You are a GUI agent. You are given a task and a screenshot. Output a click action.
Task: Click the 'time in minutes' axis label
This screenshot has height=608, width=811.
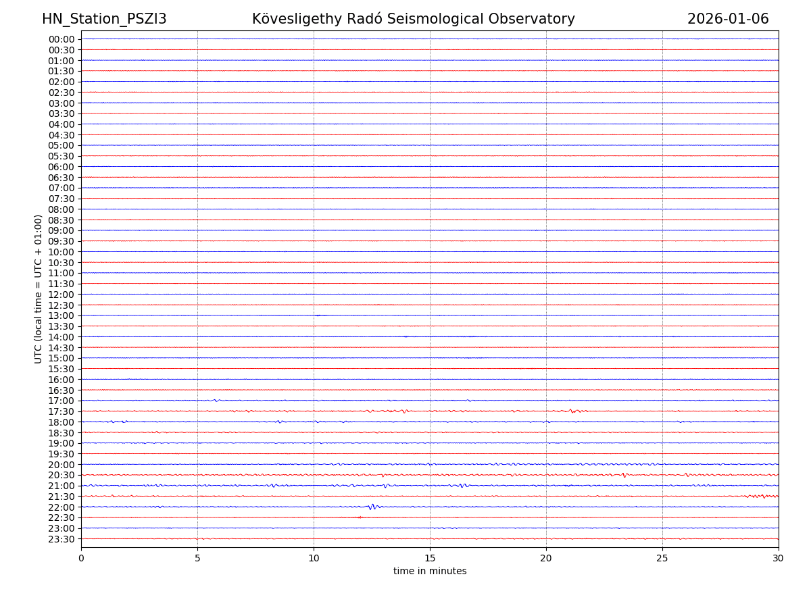click(430, 572)
